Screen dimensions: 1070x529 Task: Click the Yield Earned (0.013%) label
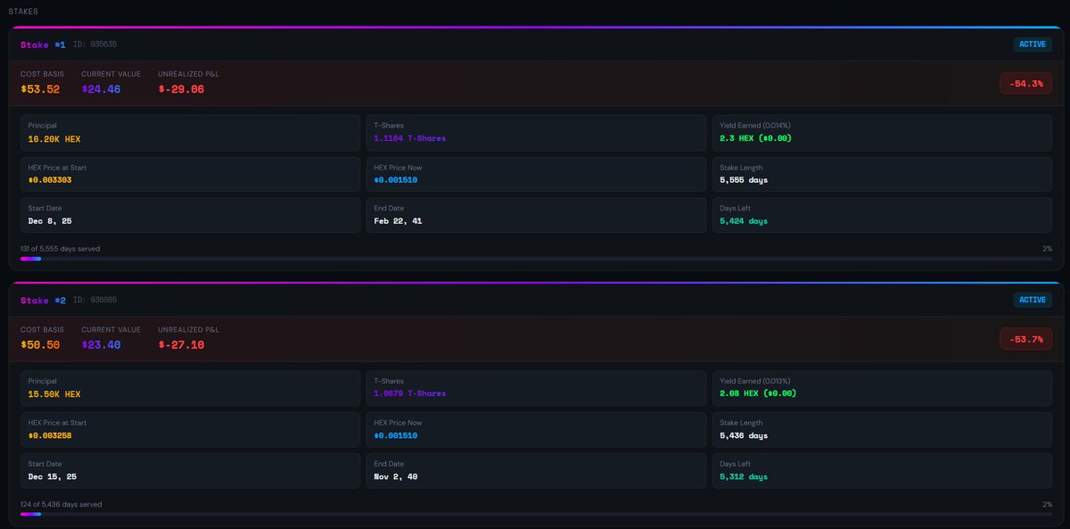point(756,381)
